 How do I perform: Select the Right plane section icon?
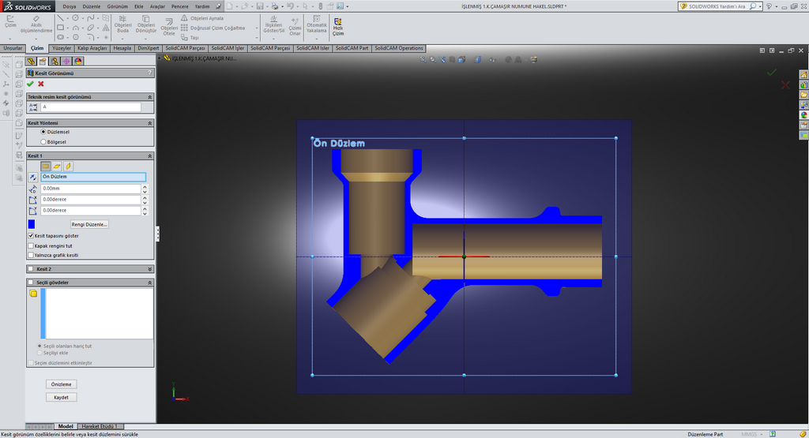coord(69,166)
